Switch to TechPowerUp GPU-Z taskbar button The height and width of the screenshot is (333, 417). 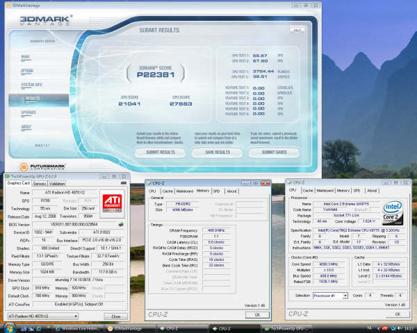pos(286,329)
